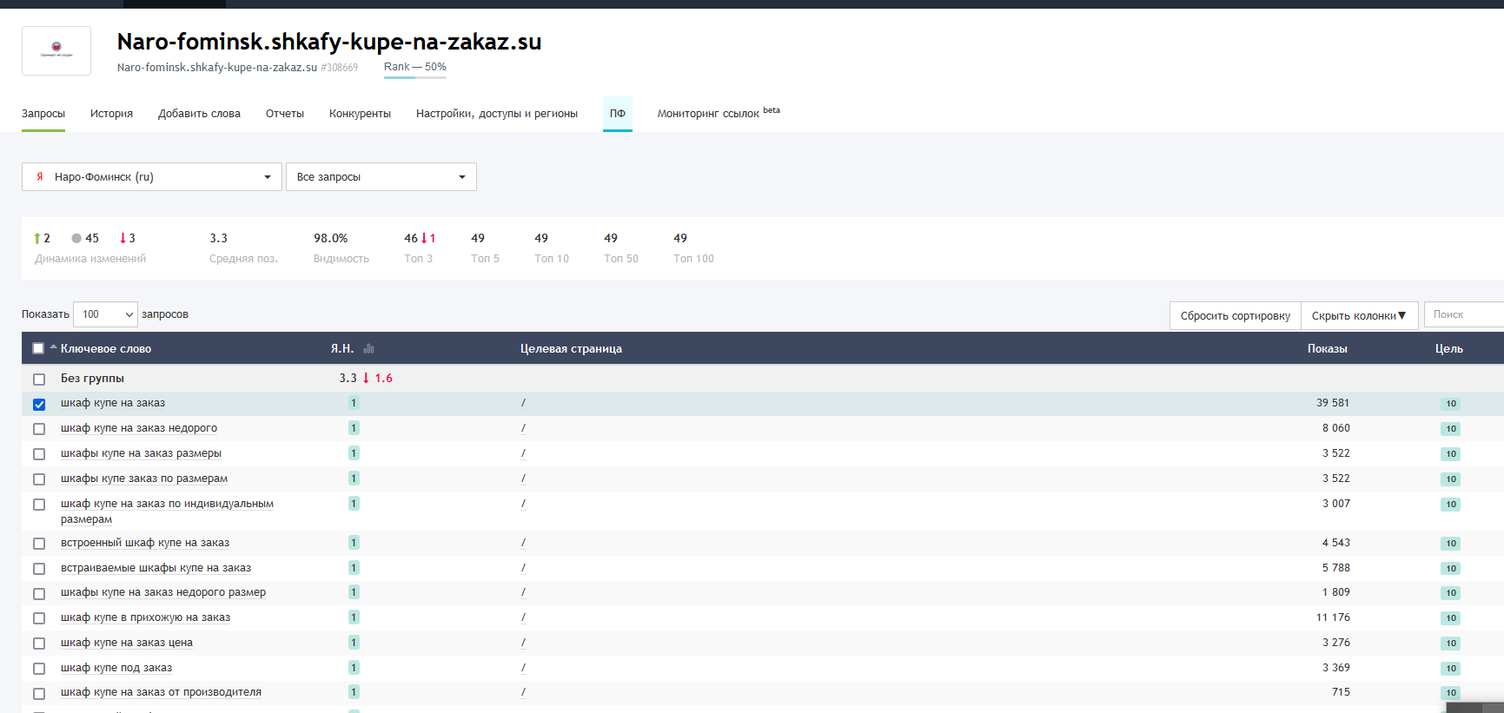1504x713 pixels.
Task: Open the История tab
Action: [111, 114]
